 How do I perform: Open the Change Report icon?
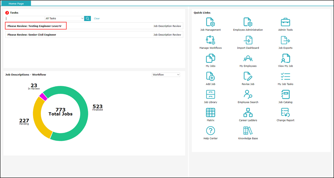point(285,112)
